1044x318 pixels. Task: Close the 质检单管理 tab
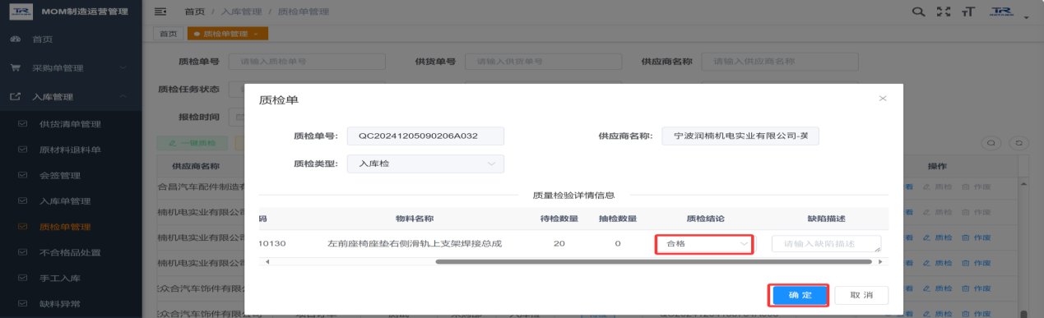click(256, 34)
